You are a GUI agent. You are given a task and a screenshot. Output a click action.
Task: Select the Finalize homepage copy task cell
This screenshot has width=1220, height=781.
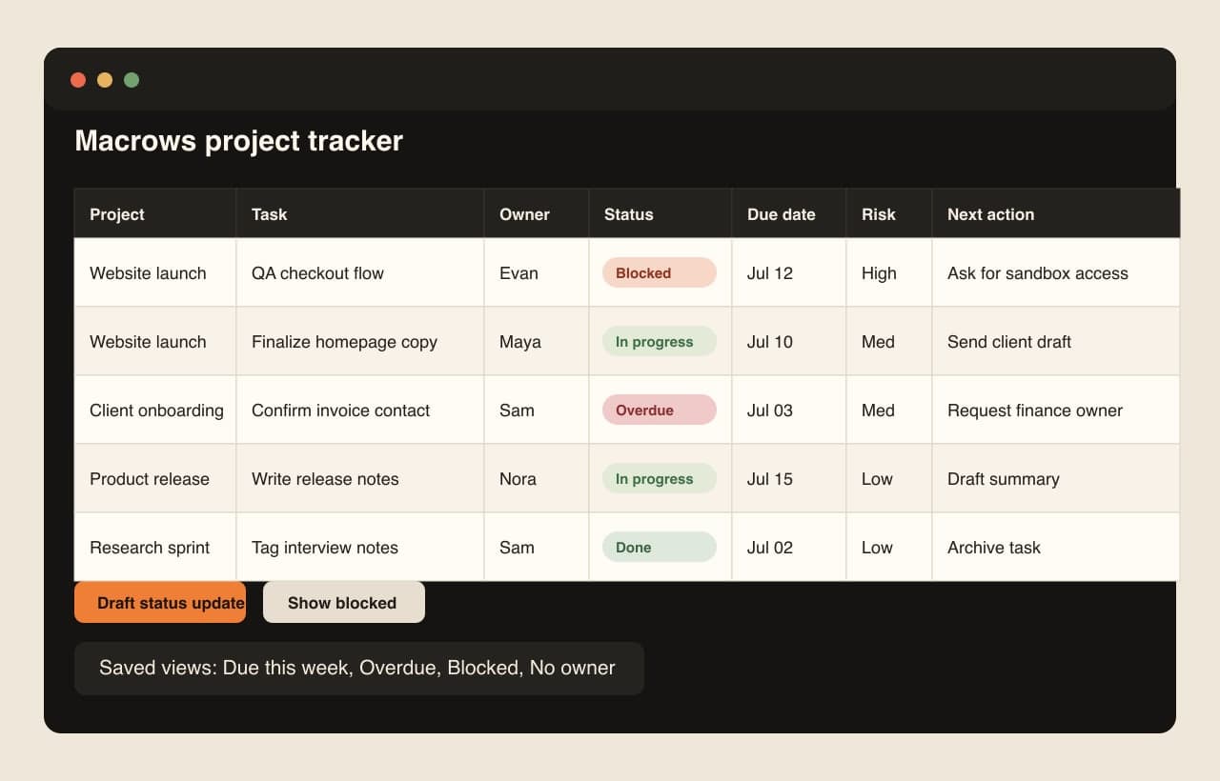click(x=360, y=341)
